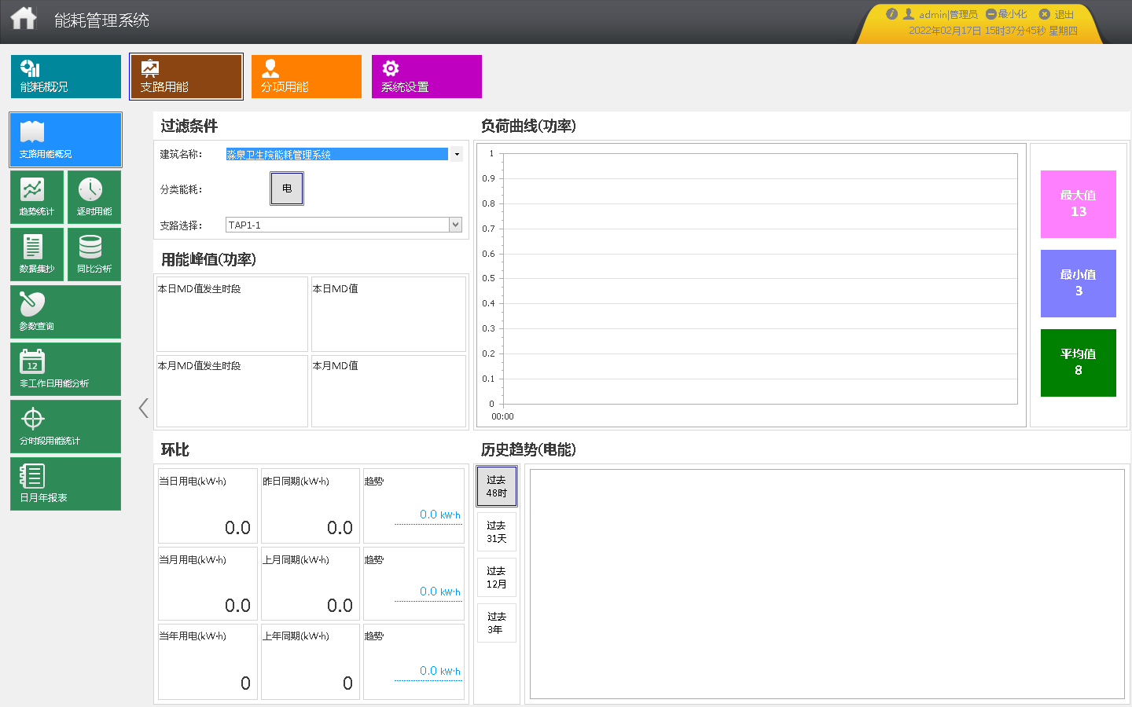
Task: Select 支路用能概况 sidebar item
Action: click(66, 140)
